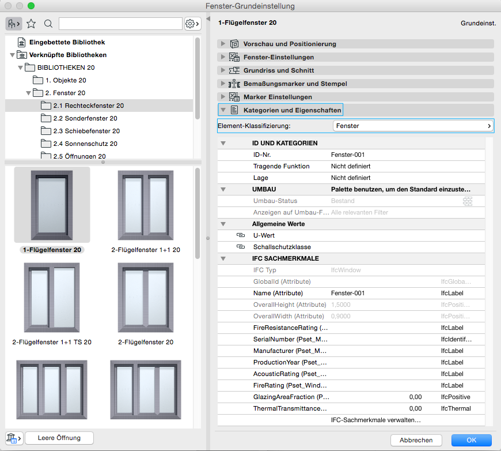Click the library folder view icon
501x451 pixels.
click(14, 24)
